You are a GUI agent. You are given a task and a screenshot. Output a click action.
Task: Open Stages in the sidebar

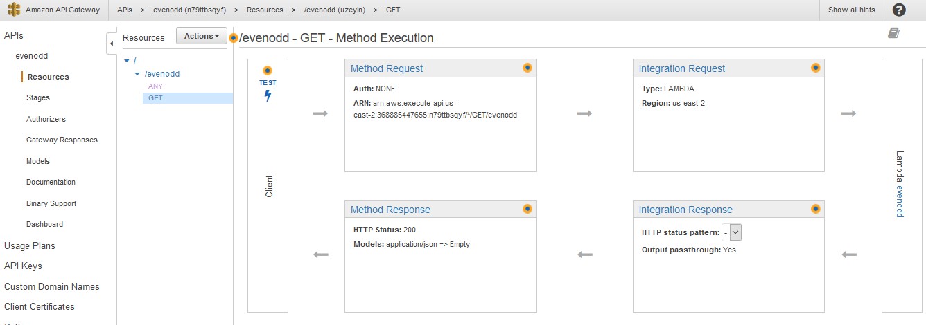pos(38,98)
